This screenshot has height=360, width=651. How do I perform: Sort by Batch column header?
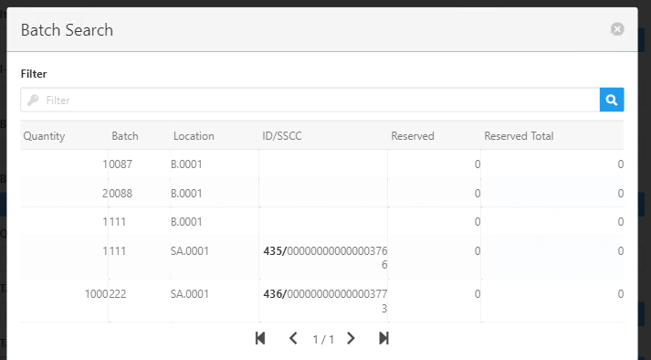[x=125, y=136]
